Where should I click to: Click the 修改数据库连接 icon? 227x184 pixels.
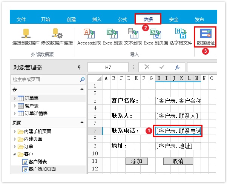[x=57, y=34]
